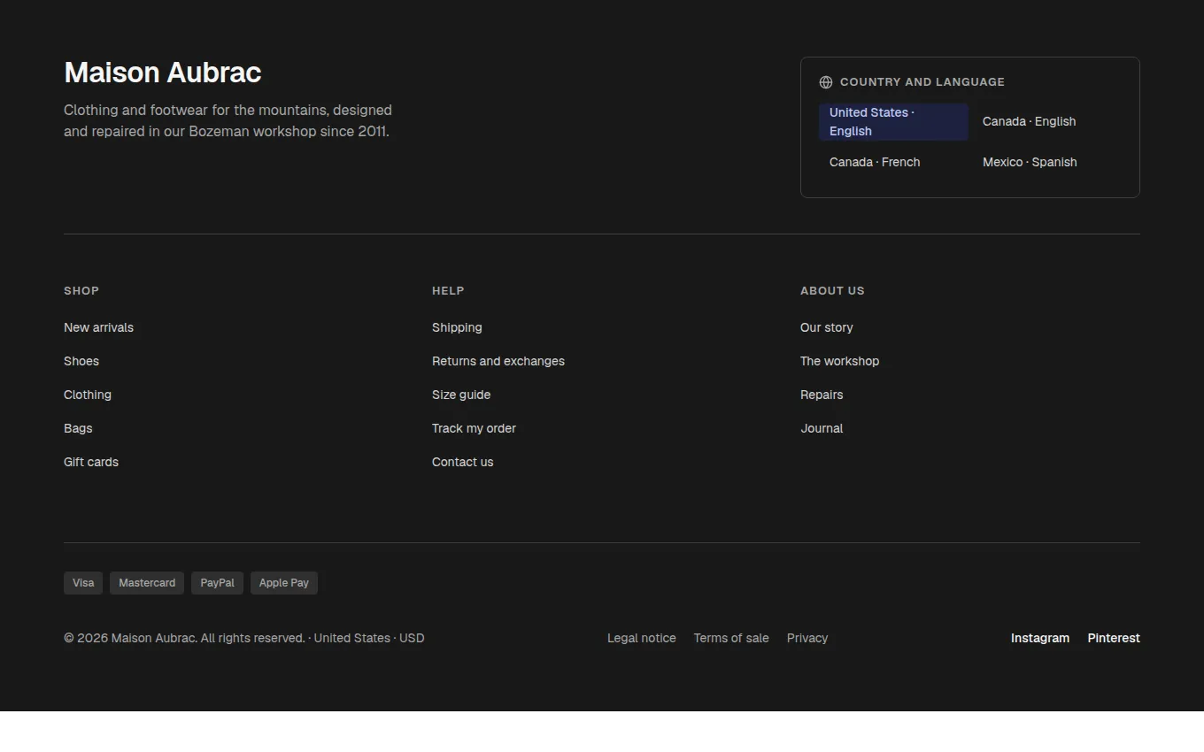View Shipping information
Image resolution: width=1204 pixels, height=752 pixels.
click(x=457, y=327)
